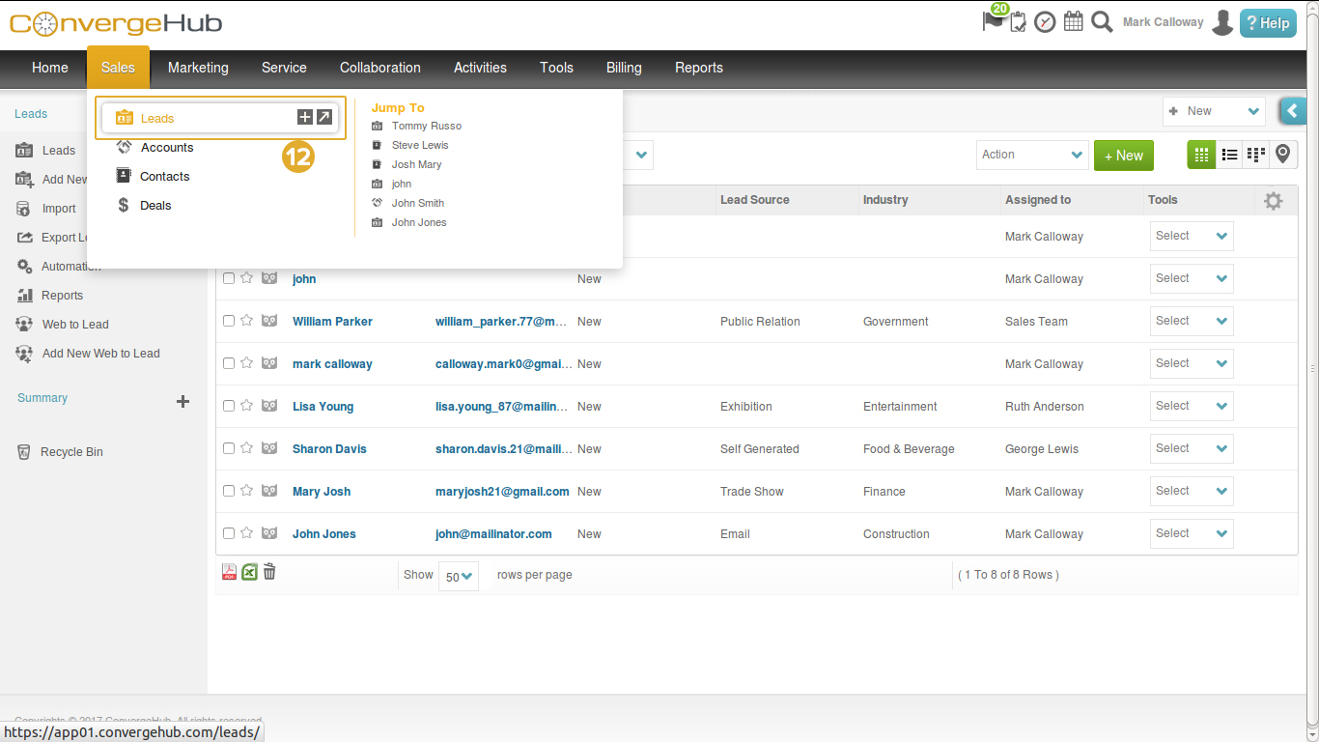Open Tools Select dropdown for Sharon Davis
This screenshot has height=742, width=1319.
[1192, 448]
